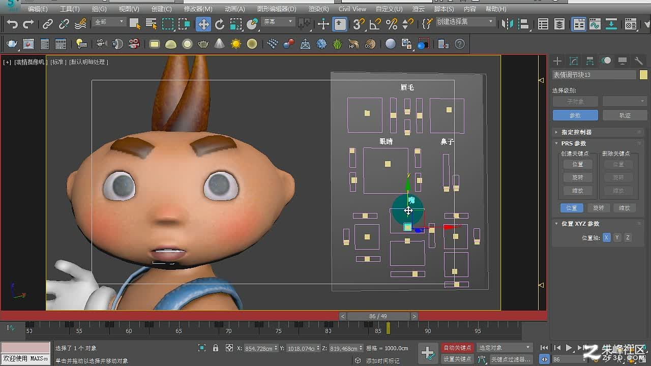Image resolution: width=651 pixels, height=366 pixels.
Task: Select X position axis button
Action: click(606, 237)
